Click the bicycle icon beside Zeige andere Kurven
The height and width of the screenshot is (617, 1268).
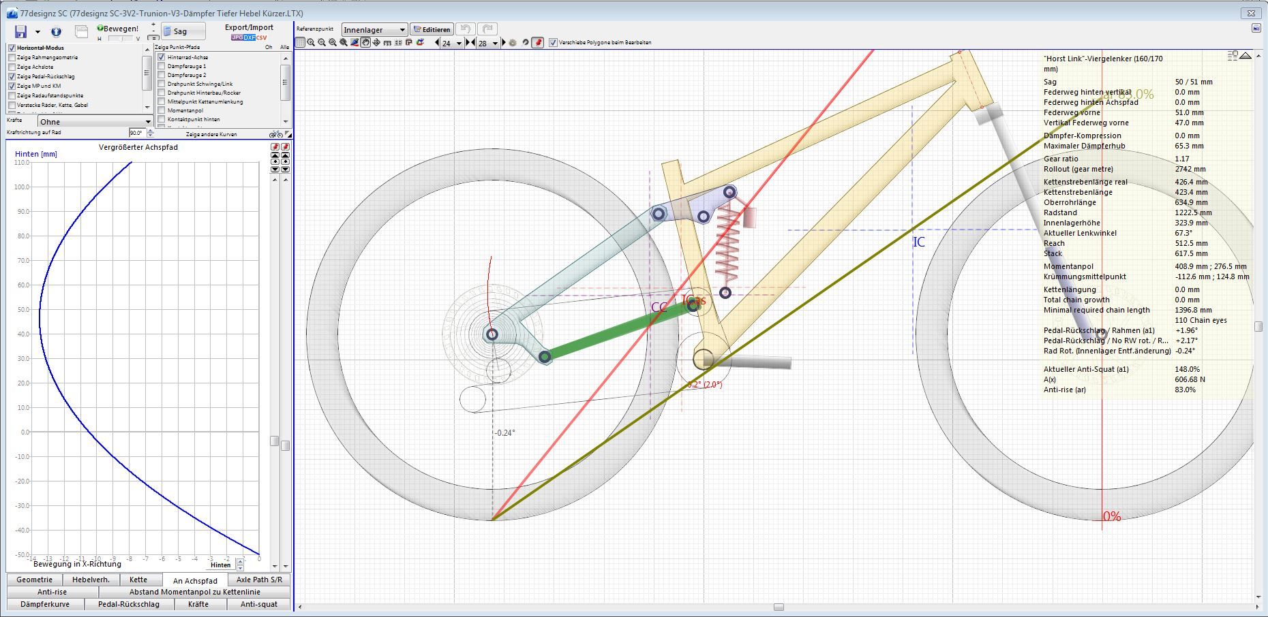coord(275,134)
